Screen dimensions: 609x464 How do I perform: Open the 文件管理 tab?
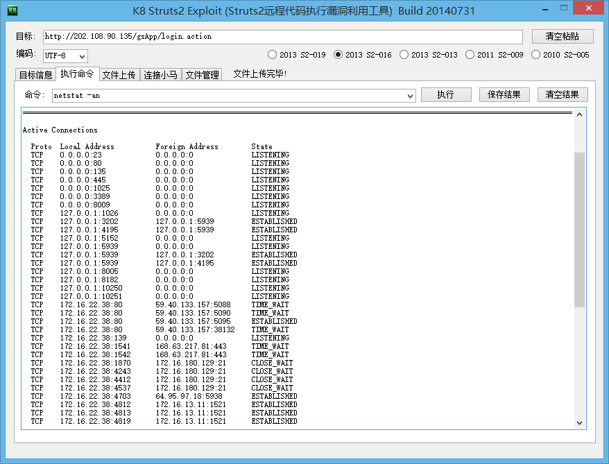point(202,74)
